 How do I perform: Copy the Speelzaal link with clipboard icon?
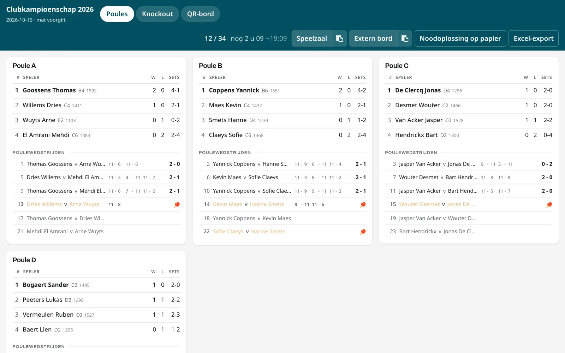tap(339, 38)
